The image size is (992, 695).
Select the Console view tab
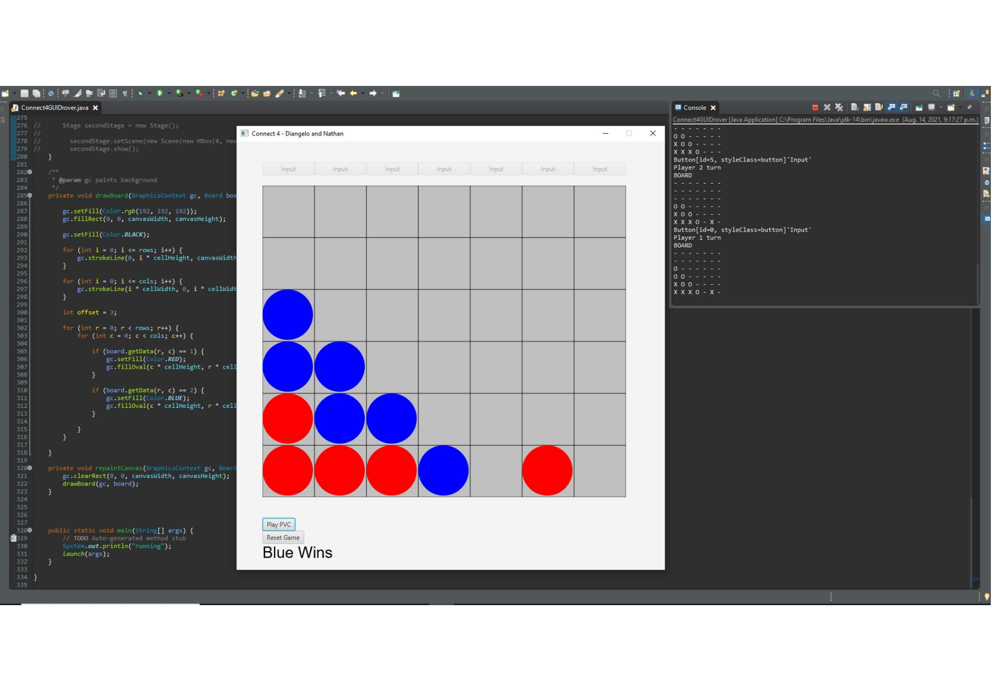click(x=695, y=107)
